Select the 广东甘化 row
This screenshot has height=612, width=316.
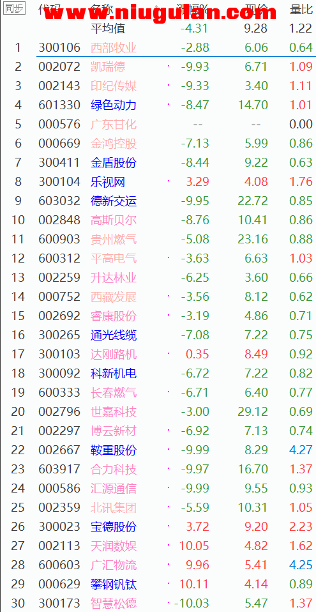(x=158, y=124)
